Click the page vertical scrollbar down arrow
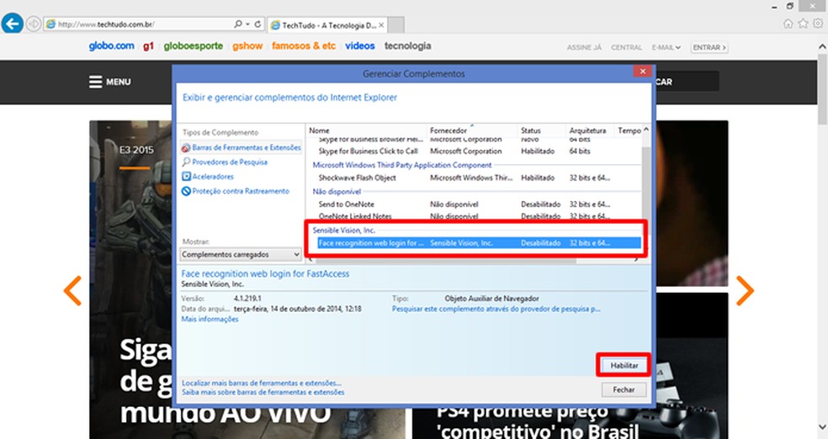This screenshot has width=828, height=439. pyautogui.click(x=822, y=426)
